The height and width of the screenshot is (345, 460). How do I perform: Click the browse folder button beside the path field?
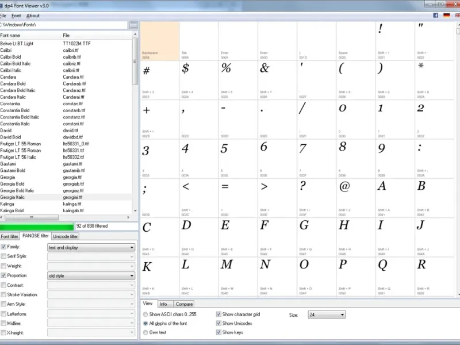click(x=133, y=25)
